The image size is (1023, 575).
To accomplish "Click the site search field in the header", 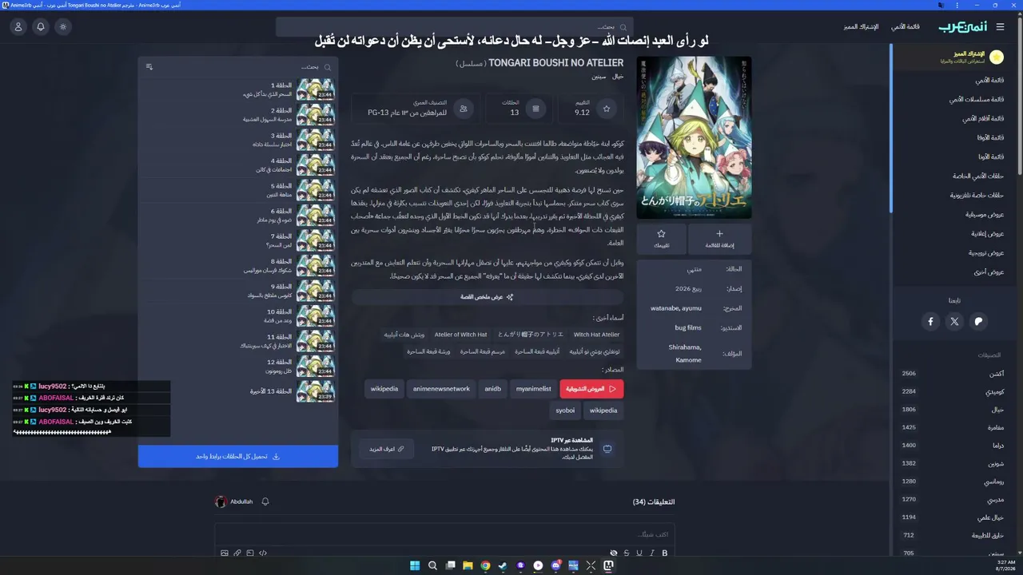I will coord(455,26).
